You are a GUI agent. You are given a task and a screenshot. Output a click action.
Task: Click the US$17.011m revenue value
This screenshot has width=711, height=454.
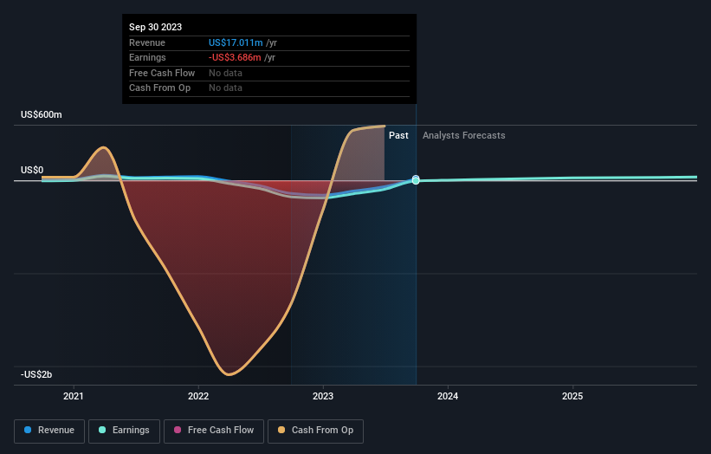click(x=236, y=42)
